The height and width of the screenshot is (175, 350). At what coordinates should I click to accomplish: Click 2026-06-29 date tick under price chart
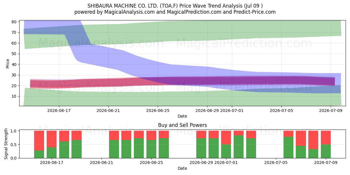coord(207,111)
